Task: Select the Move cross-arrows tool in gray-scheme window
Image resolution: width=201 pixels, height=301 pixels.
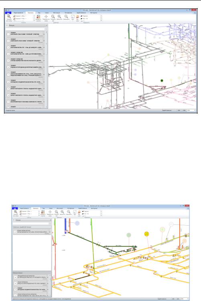Action: (46, 17)
